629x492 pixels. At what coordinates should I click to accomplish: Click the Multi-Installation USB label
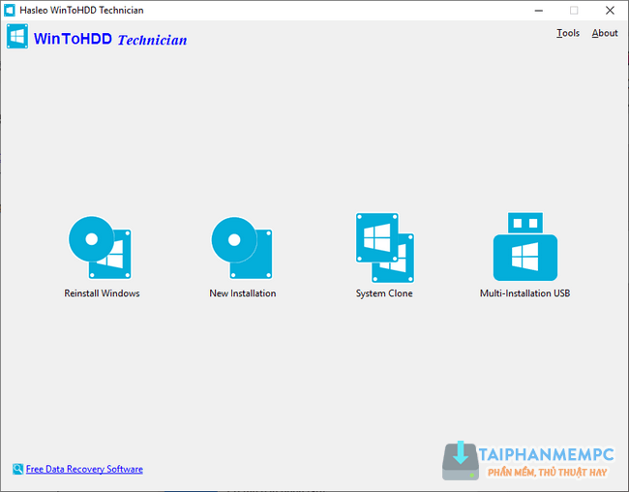pos(524,293)
